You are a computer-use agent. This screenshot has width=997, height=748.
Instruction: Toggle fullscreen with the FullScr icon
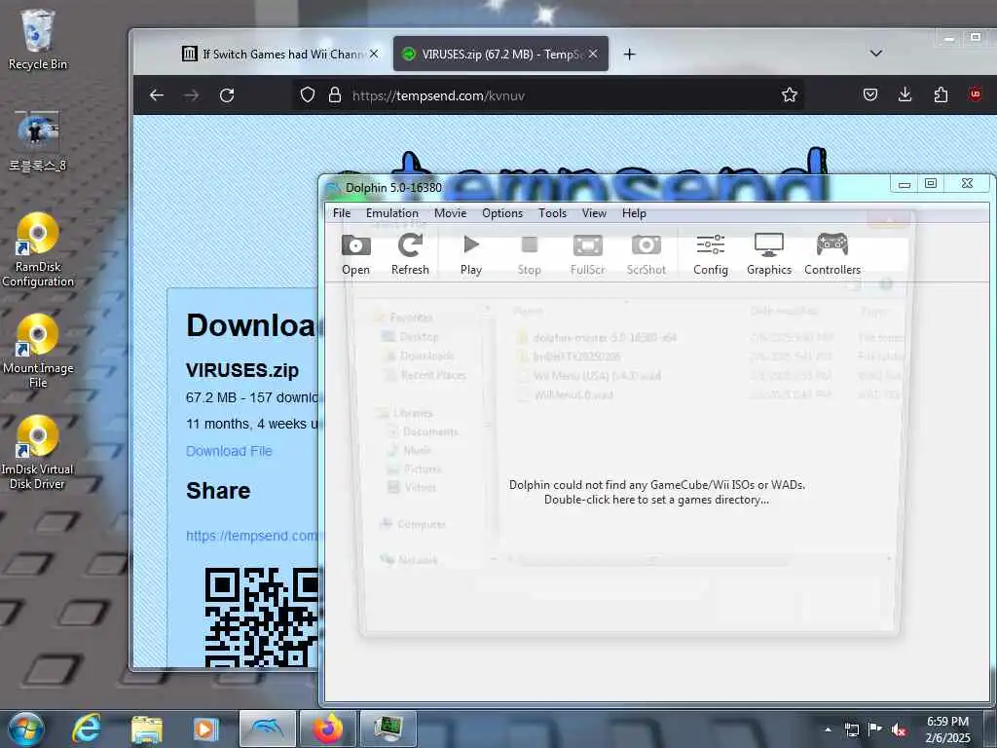click(587, 254)
